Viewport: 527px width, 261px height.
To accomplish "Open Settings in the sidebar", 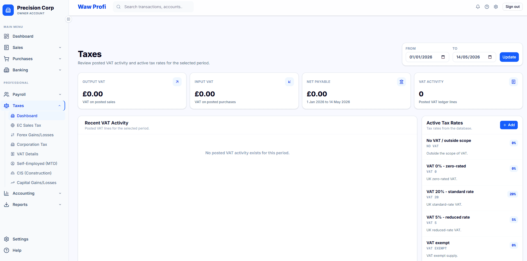I will 33,239.
